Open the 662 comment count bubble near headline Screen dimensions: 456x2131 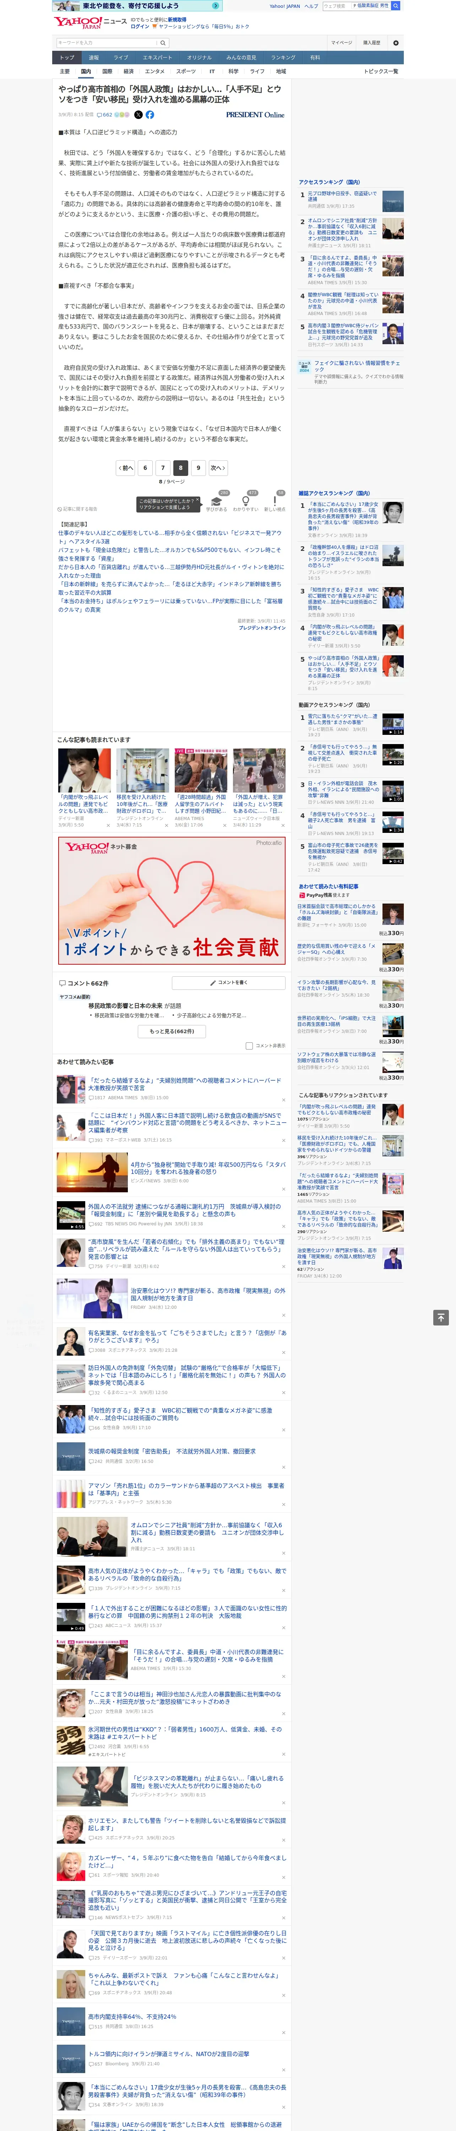pos(105,115)
